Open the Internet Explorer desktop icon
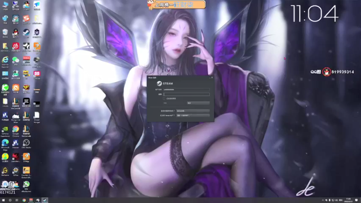Screen dimensions: 361x203 click(5, 62)
